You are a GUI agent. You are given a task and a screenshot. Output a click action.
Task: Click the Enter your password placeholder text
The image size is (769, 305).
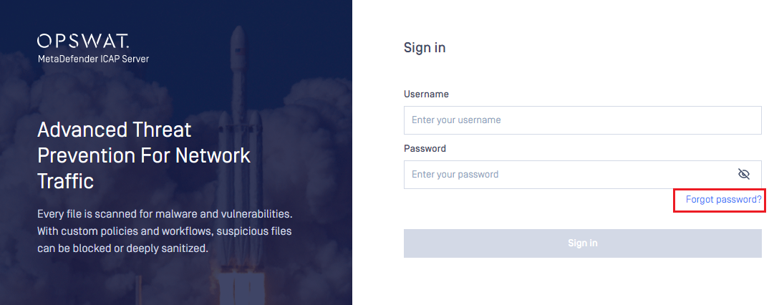tap(455, 175)
